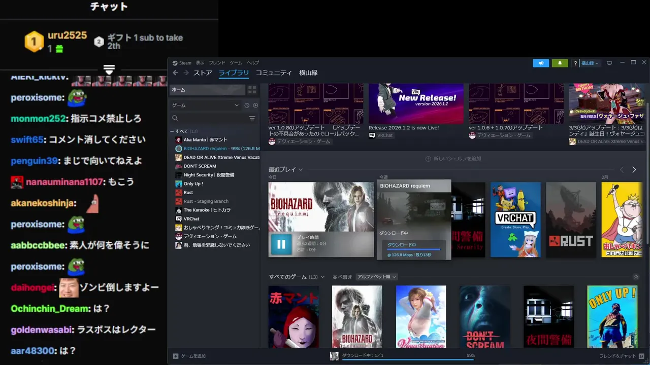Collapse all-games shelf with up chevron
Viewport: 650px width, 365px height.
pos(636,277)
